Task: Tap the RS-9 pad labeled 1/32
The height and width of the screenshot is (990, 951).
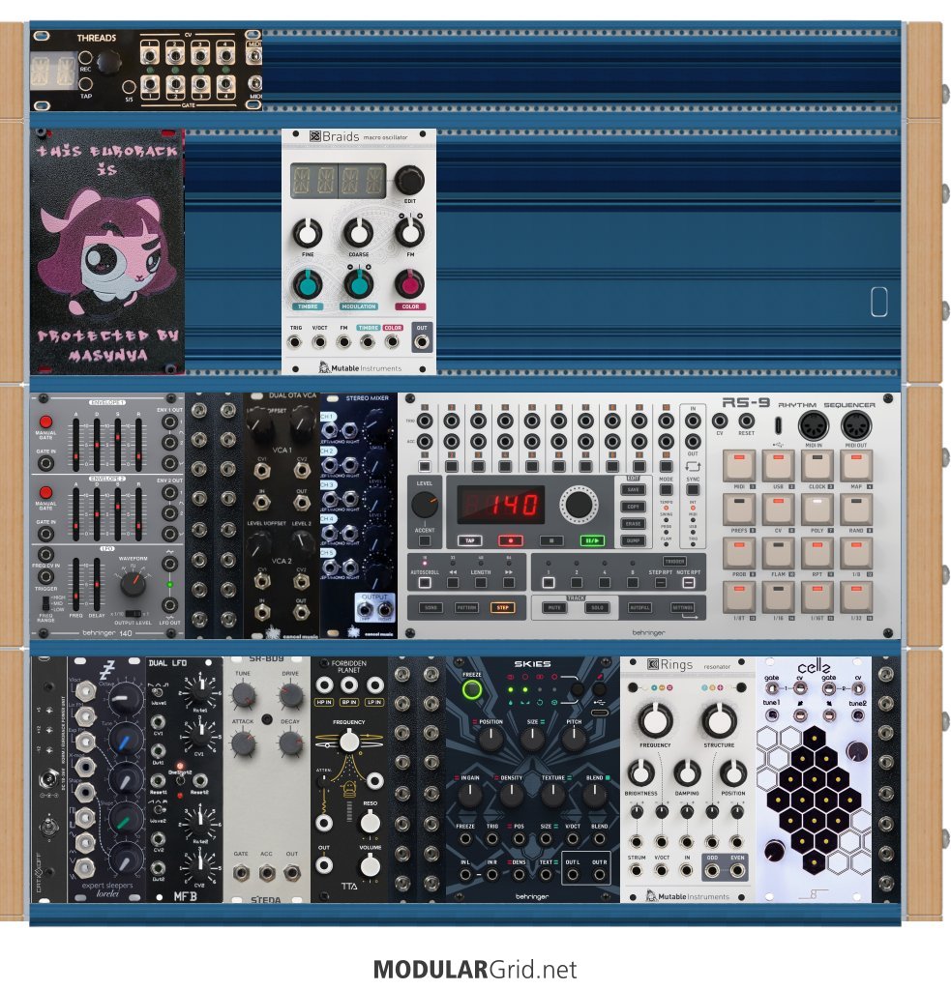Action: pos(855,597)
